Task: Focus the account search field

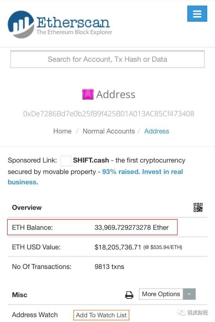Action: click(x=107, y=59)
